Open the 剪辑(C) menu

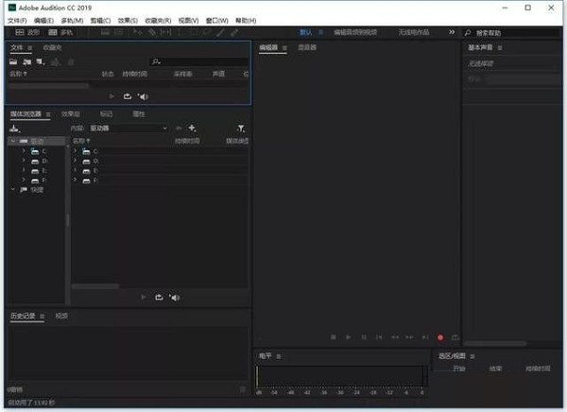(x=100, y=21)
